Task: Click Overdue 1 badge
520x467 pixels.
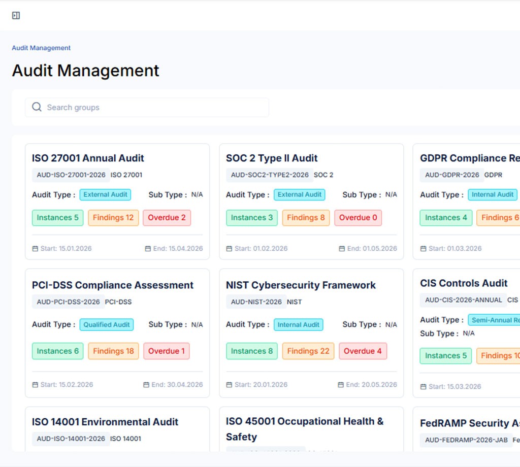Action: (167, 351)
